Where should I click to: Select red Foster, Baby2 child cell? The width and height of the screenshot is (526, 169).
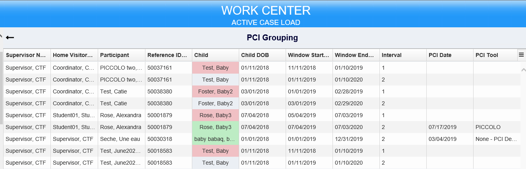215,91
